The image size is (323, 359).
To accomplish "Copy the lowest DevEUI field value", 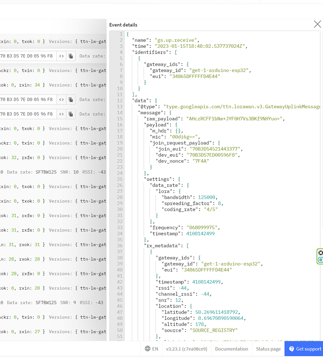I will point(71,114).
